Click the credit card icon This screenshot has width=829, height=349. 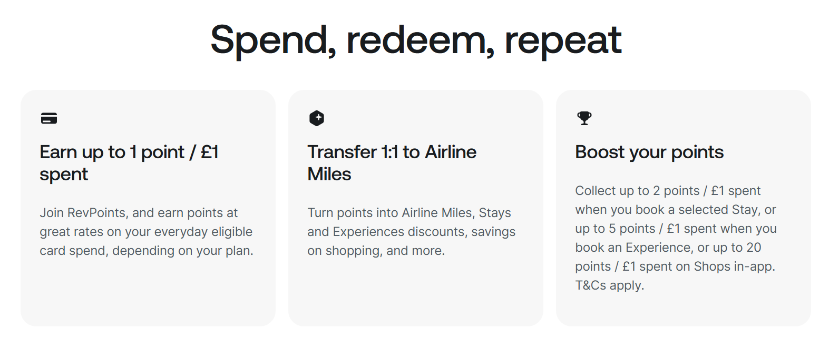49,118
